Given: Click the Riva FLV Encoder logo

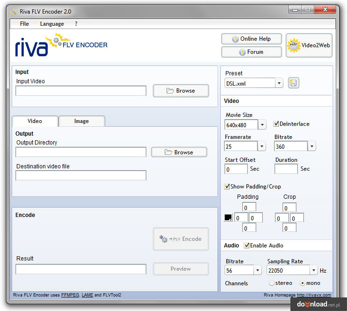Looking at the screenshot, I should tap(61, 45).
